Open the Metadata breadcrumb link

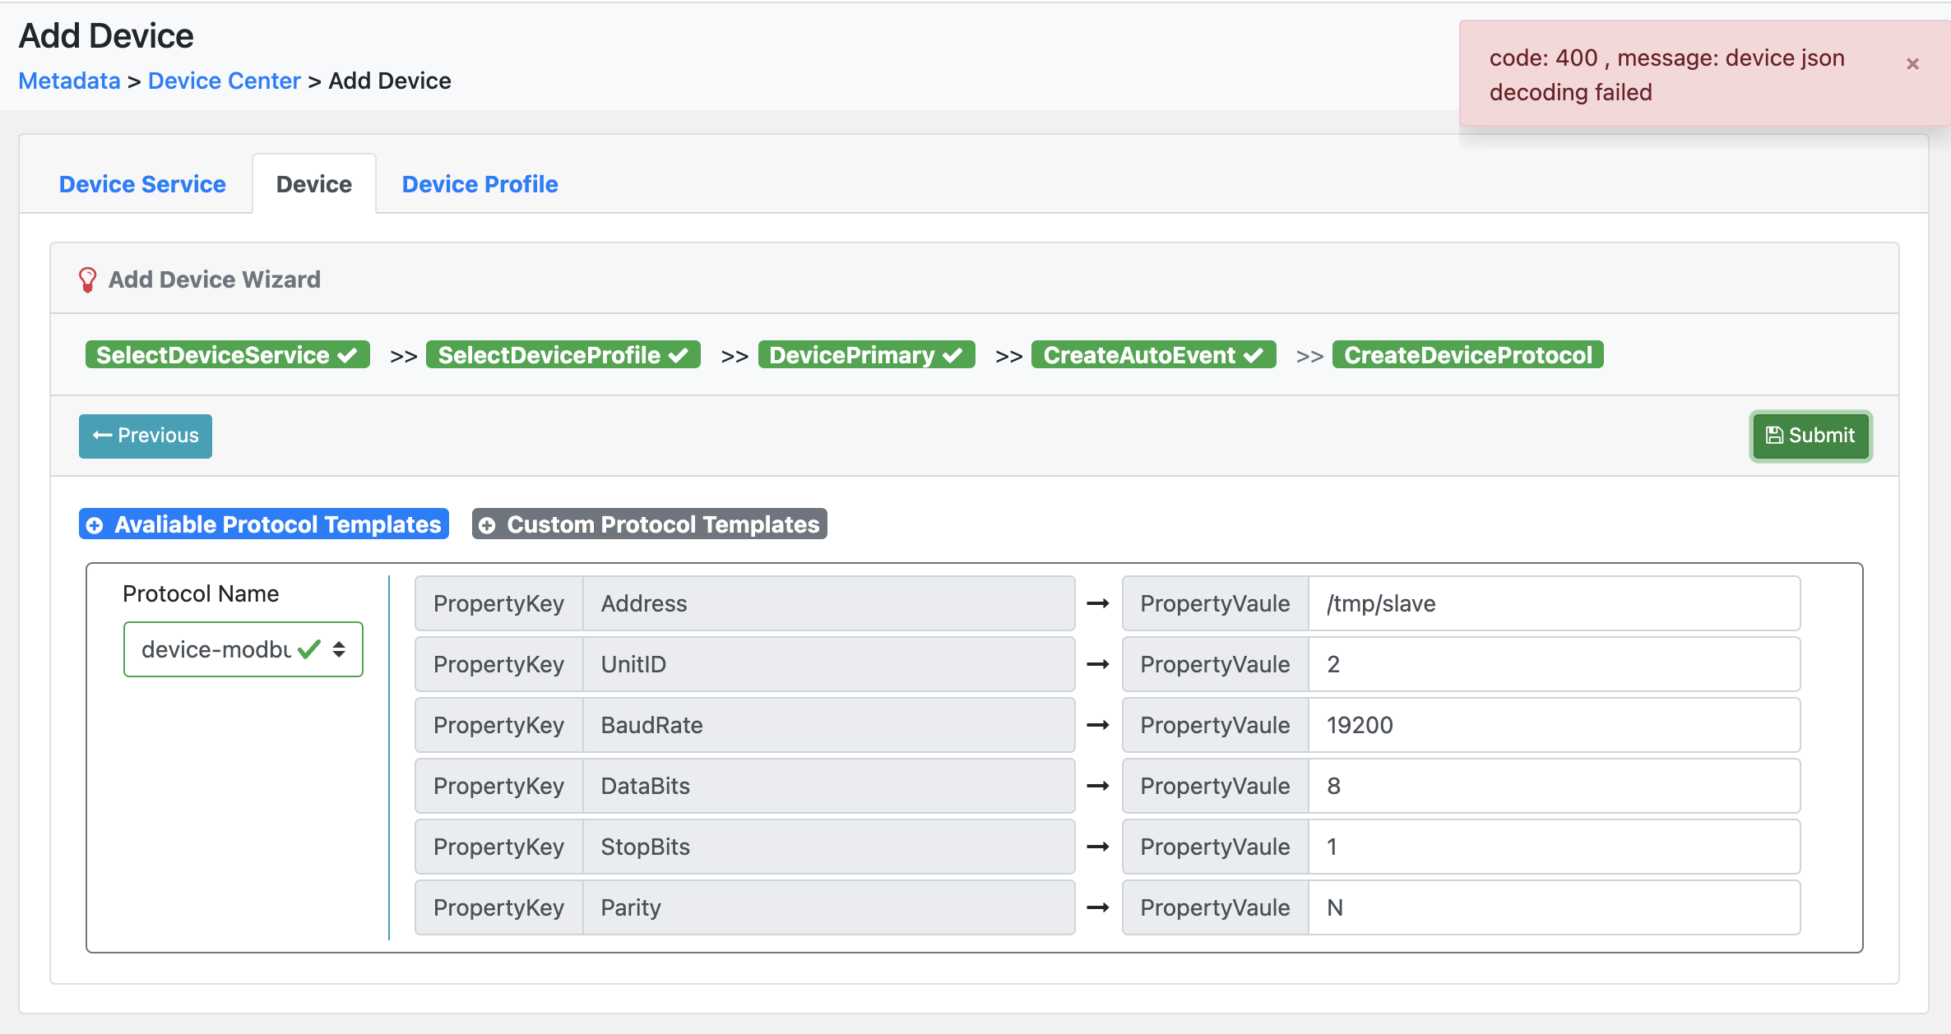coord(69,81)
